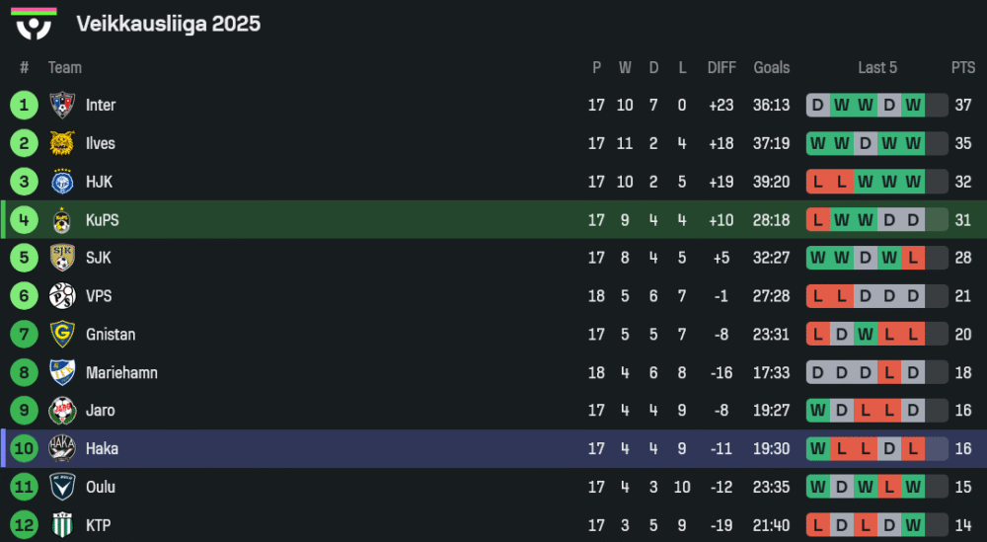Click the Inter team crest
Image resolution: width=987 pixels, height=542 pixels.
62,105
